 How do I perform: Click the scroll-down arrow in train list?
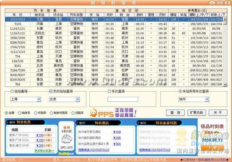[x=225, y=85]
